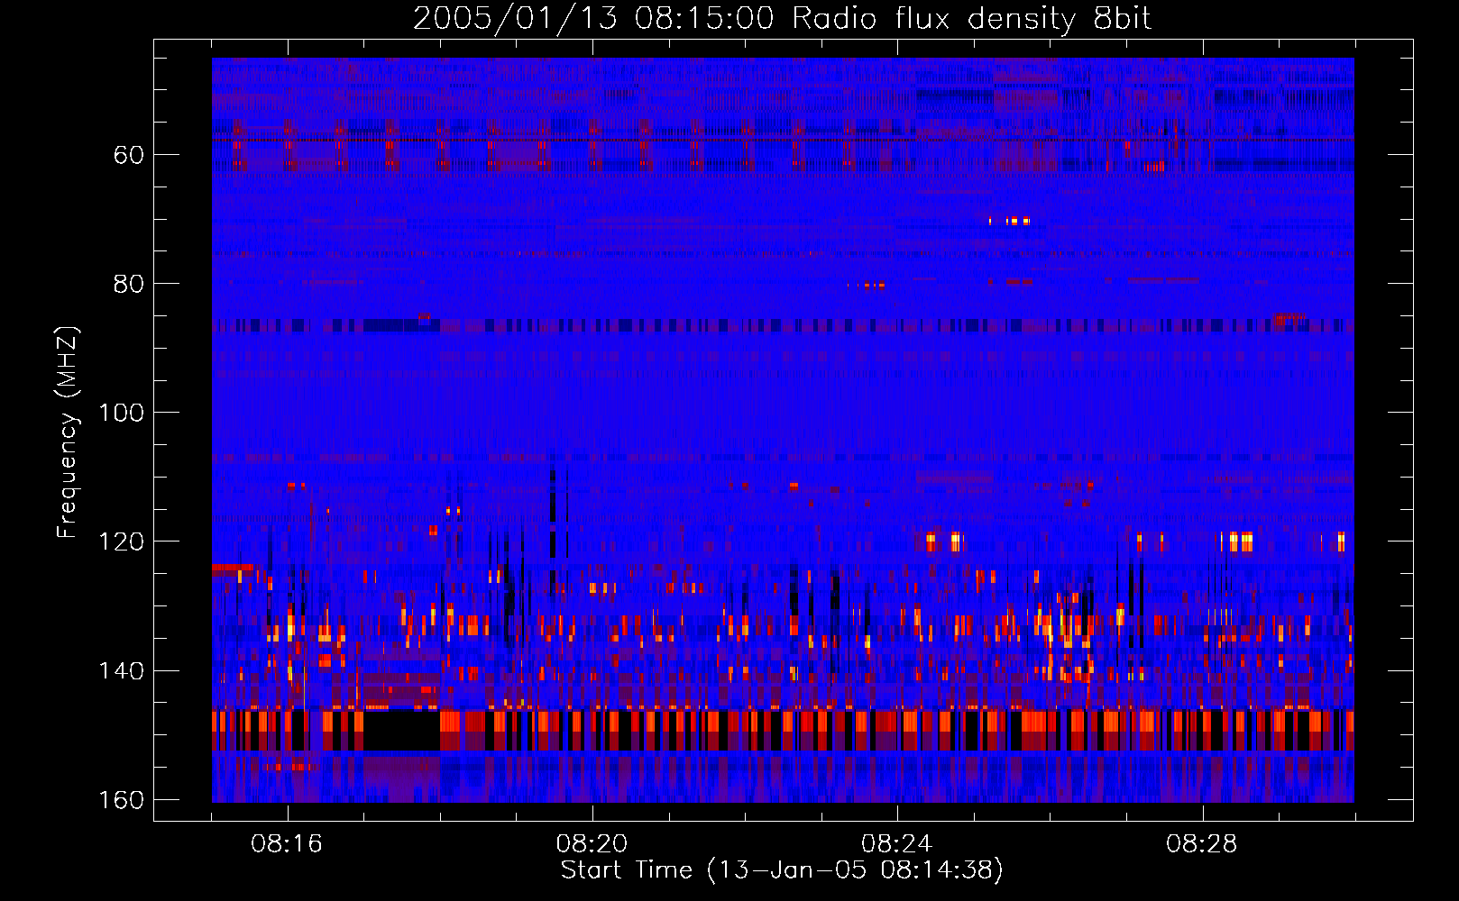Click the 60 frequency axis label
Screen dimensions: 1459x901
pos(129,155)
